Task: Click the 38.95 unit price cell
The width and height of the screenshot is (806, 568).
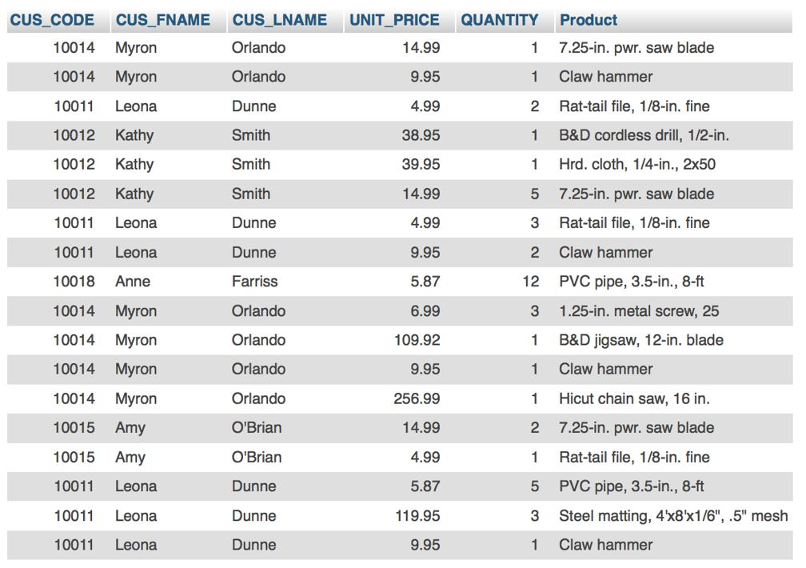Action: pyautogui.click(x=421, y=135)
